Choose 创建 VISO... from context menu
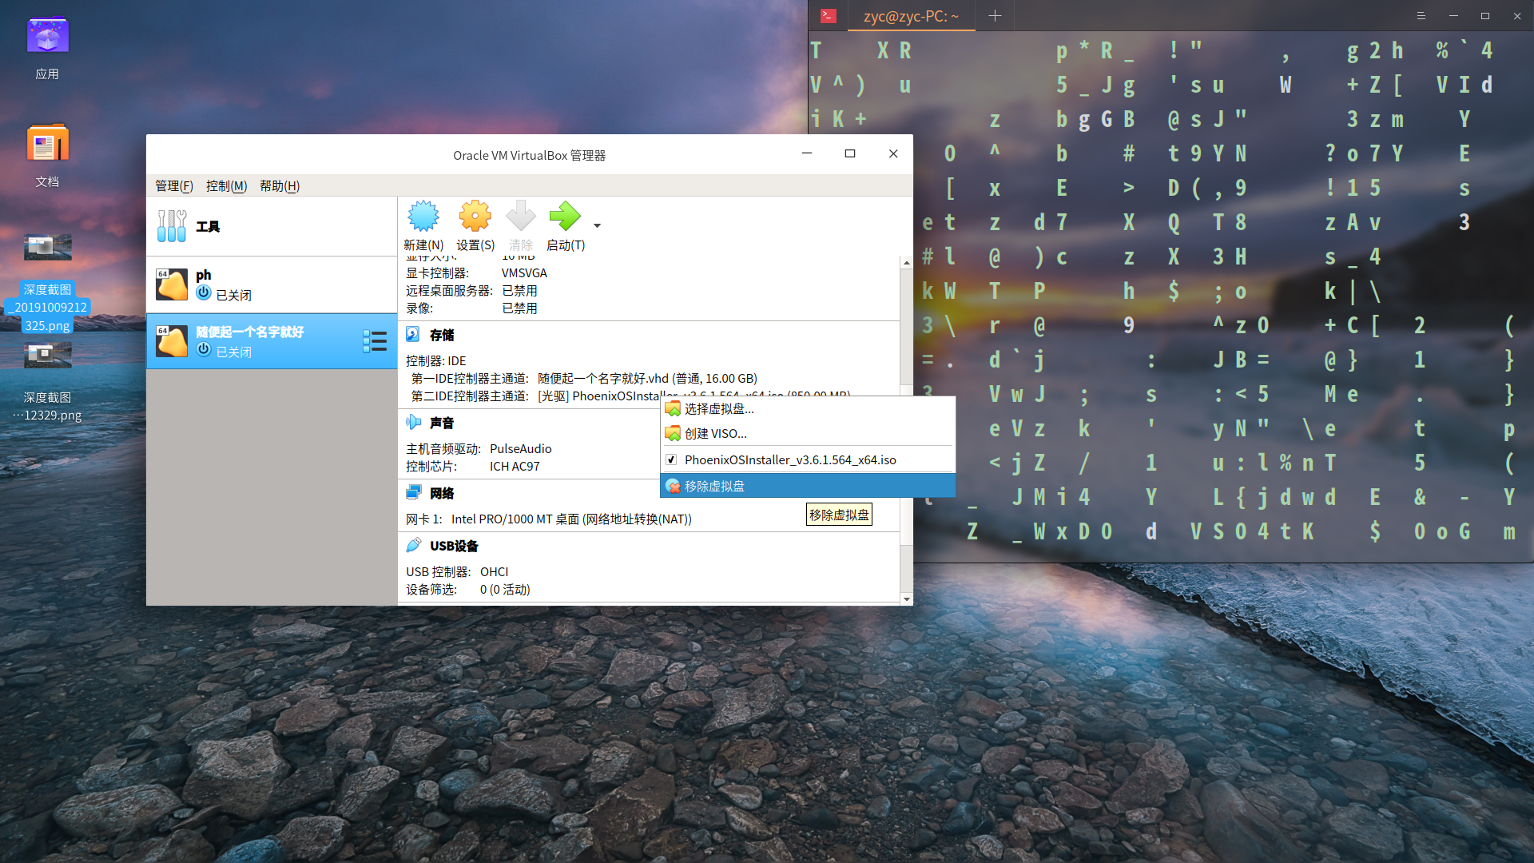 coord(808,433)
